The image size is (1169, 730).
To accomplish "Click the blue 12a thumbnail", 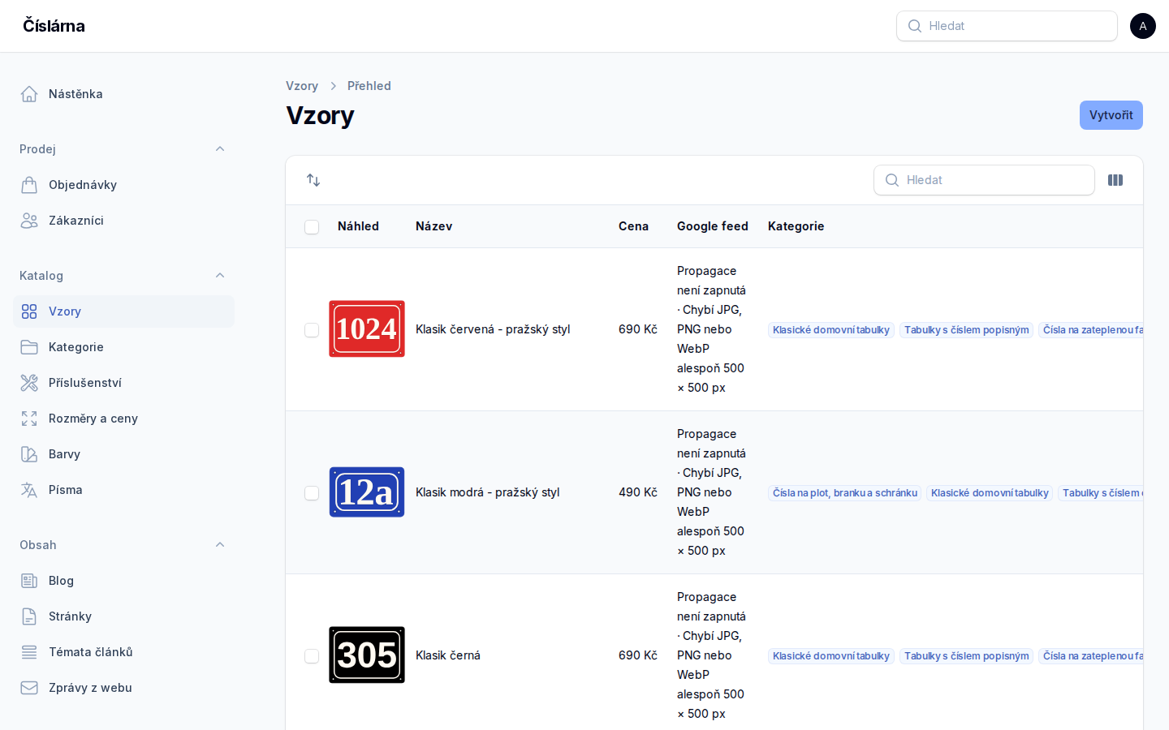I will coord(367,492).
